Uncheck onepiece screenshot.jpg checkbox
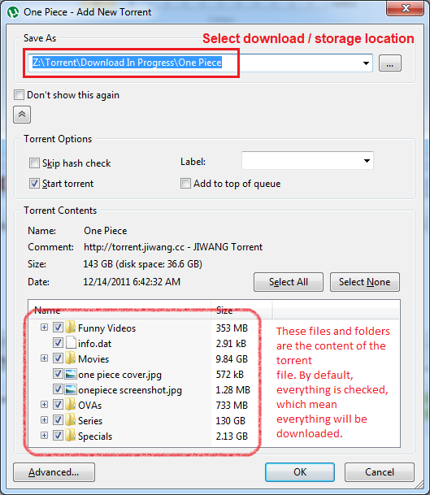 pos(58,389)
